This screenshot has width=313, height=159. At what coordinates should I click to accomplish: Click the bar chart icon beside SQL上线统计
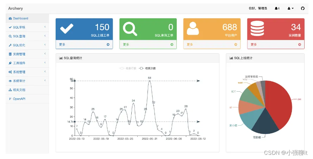[x=231, y=58]
